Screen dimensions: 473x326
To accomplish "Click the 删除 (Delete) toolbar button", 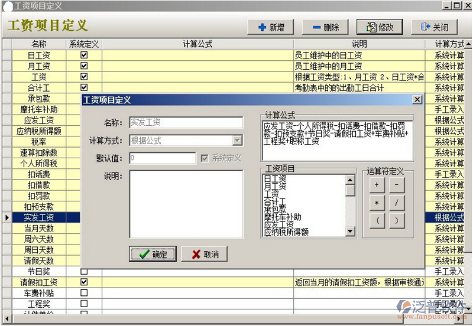I will pos(325,27).
